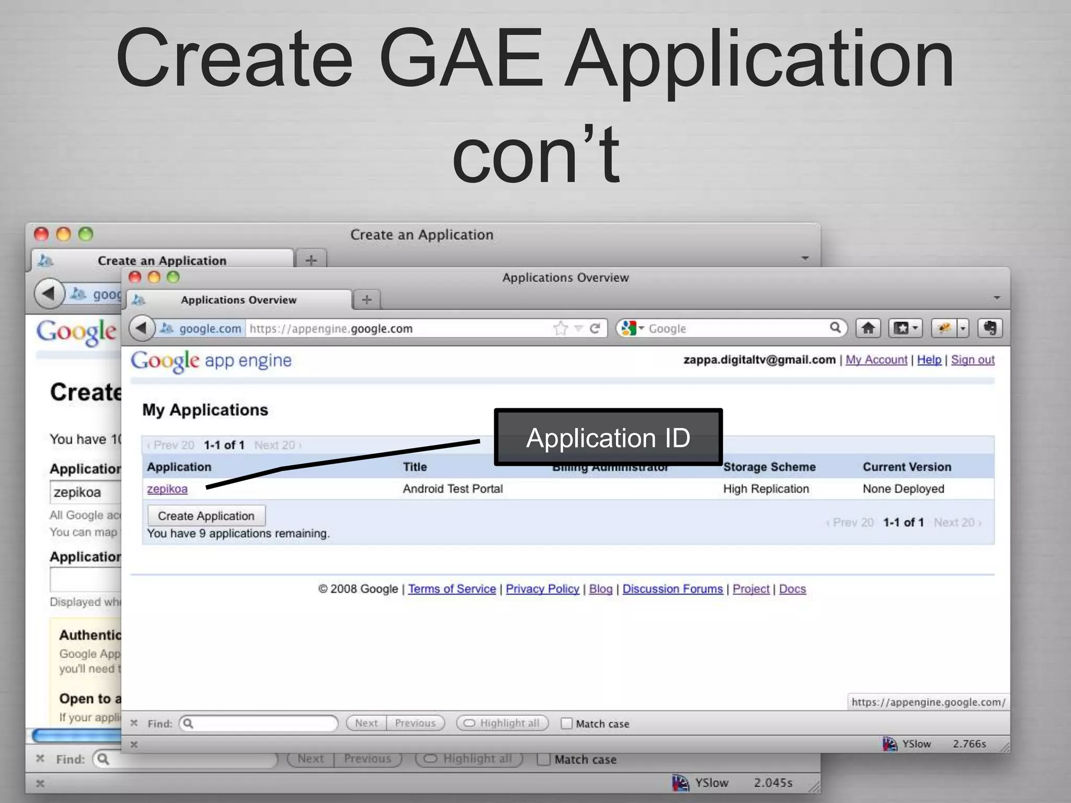Go back in Applications Overview window
The image size is (1071, 803).
[x=142, y=328]
